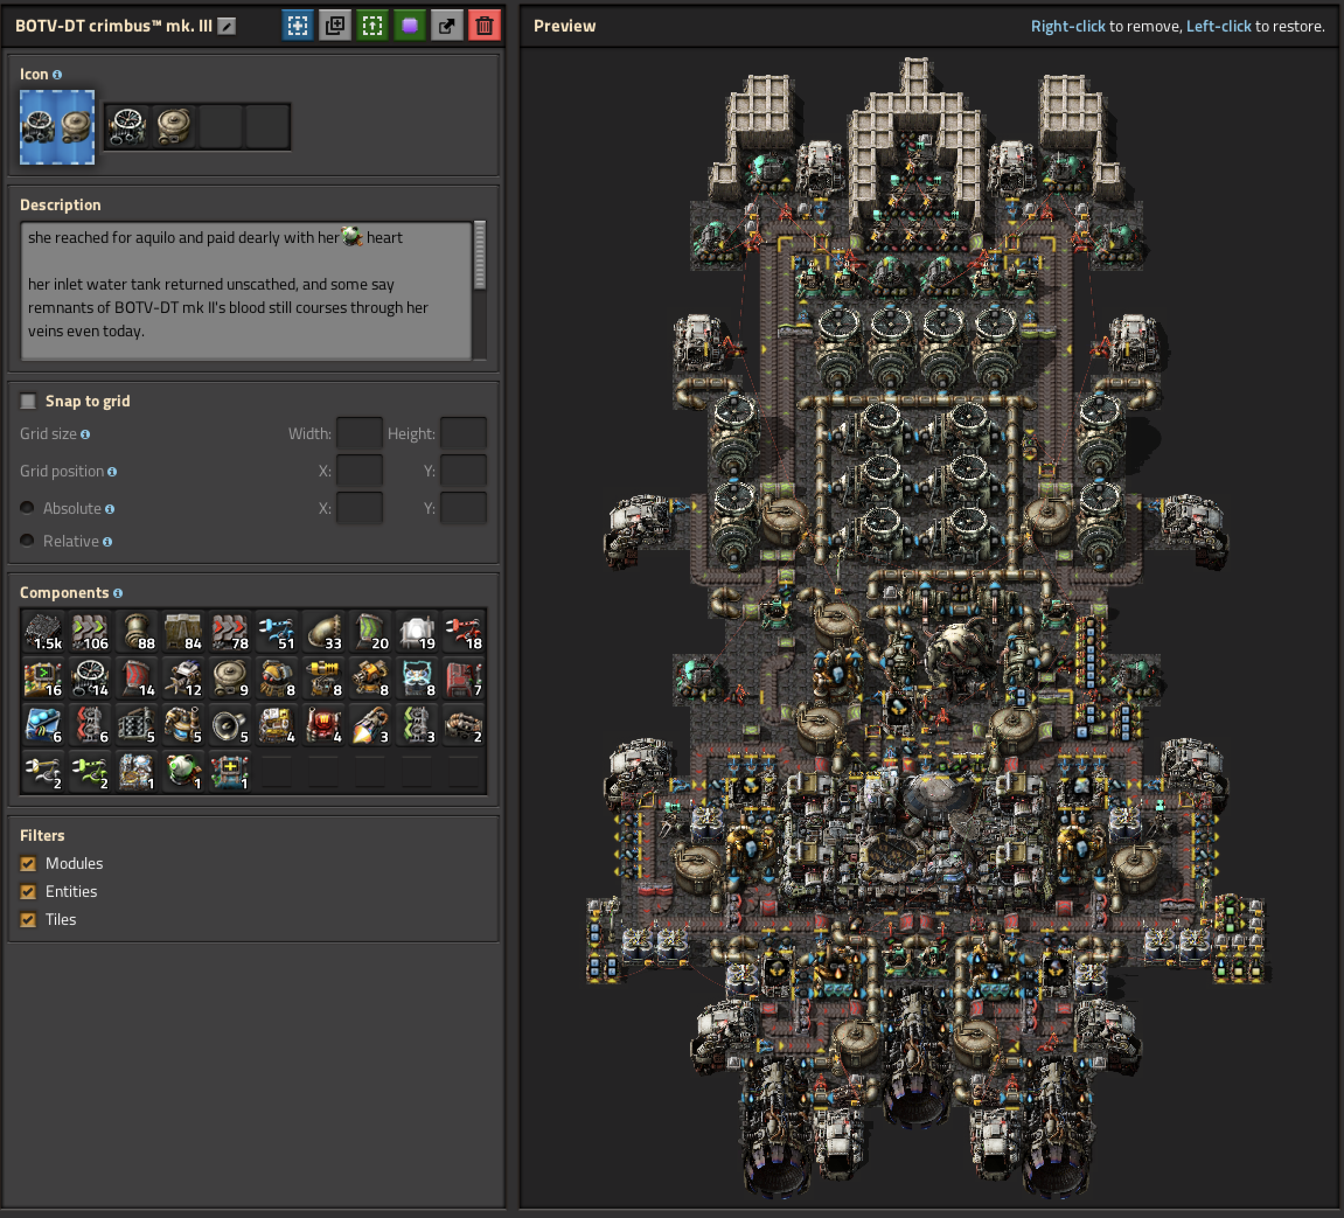Image resolution: width=1344 pixels, height=1218 pixels.
Task: Click lamp component with count 19
Action: 417,631
